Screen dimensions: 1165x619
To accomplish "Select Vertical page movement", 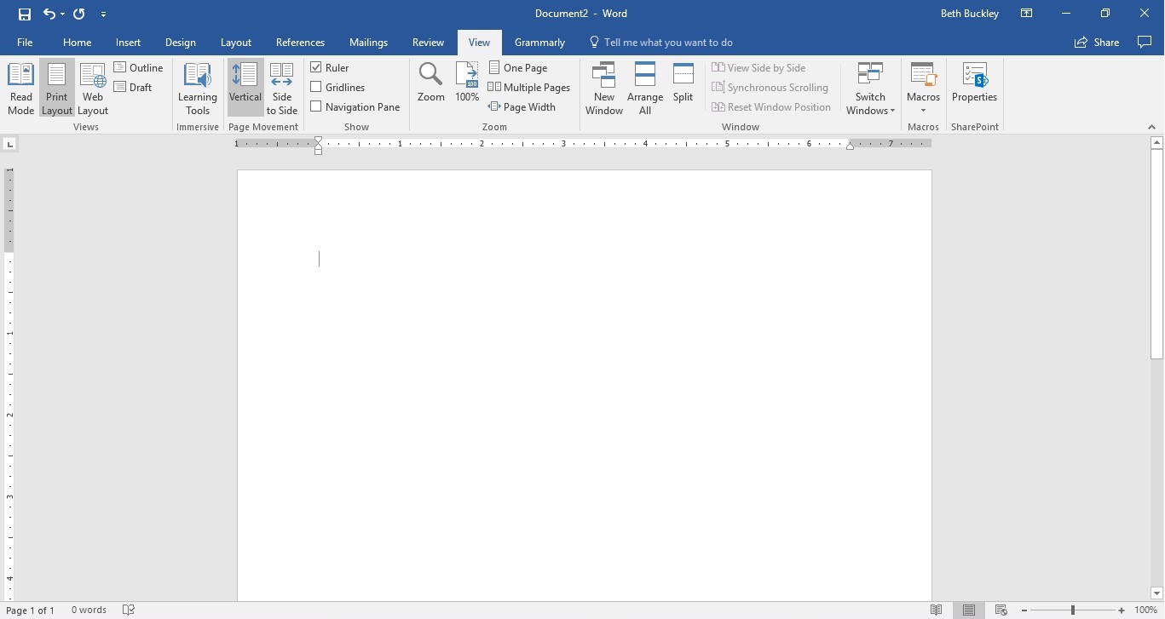I will pos(245,89).
